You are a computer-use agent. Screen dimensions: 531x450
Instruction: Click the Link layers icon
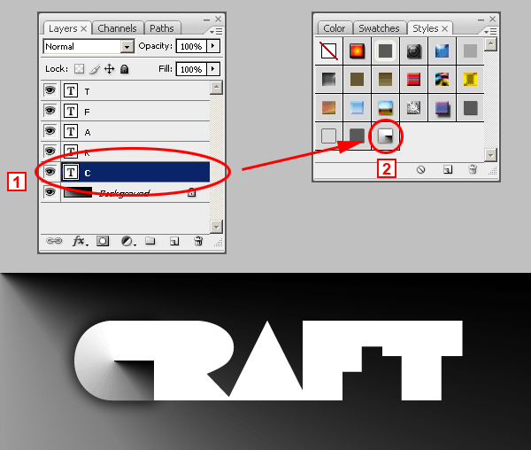coord(54,241)
